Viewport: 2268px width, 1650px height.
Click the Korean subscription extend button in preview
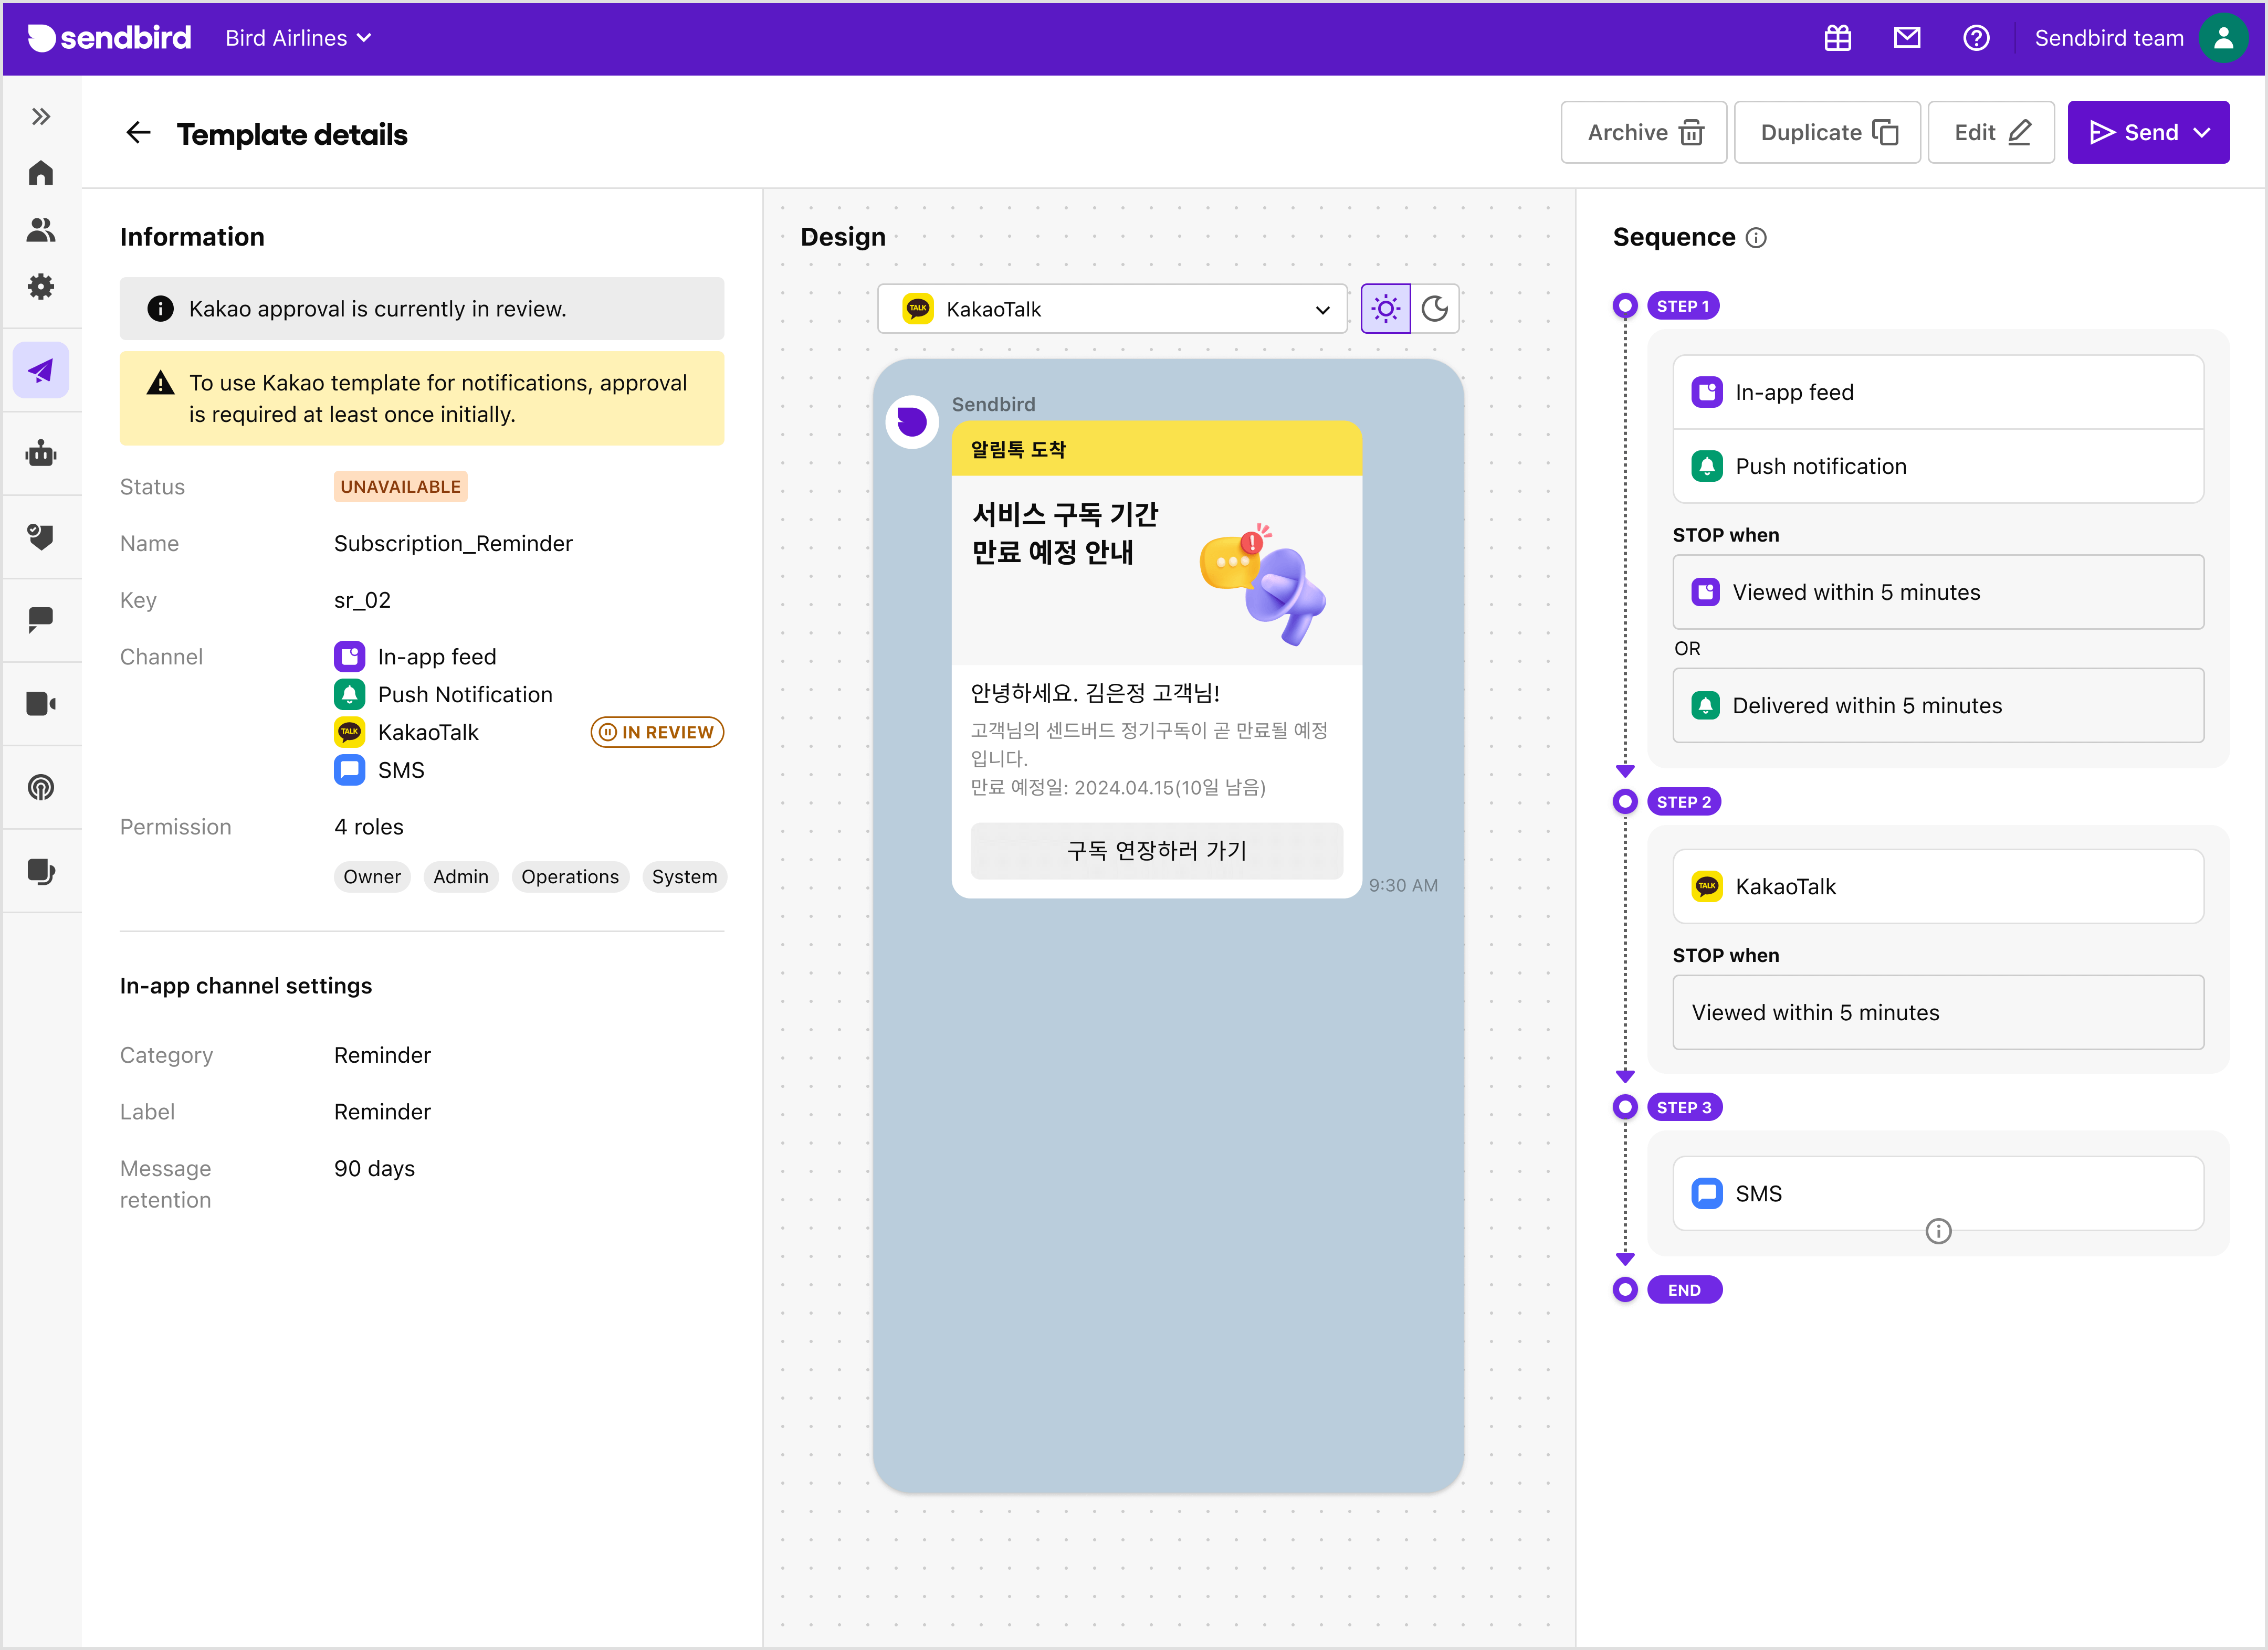pyautogui.click(x=1157, y=851)
